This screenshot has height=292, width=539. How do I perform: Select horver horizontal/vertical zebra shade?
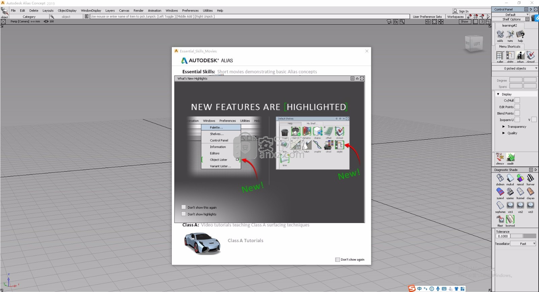click(x=531, y=178)
